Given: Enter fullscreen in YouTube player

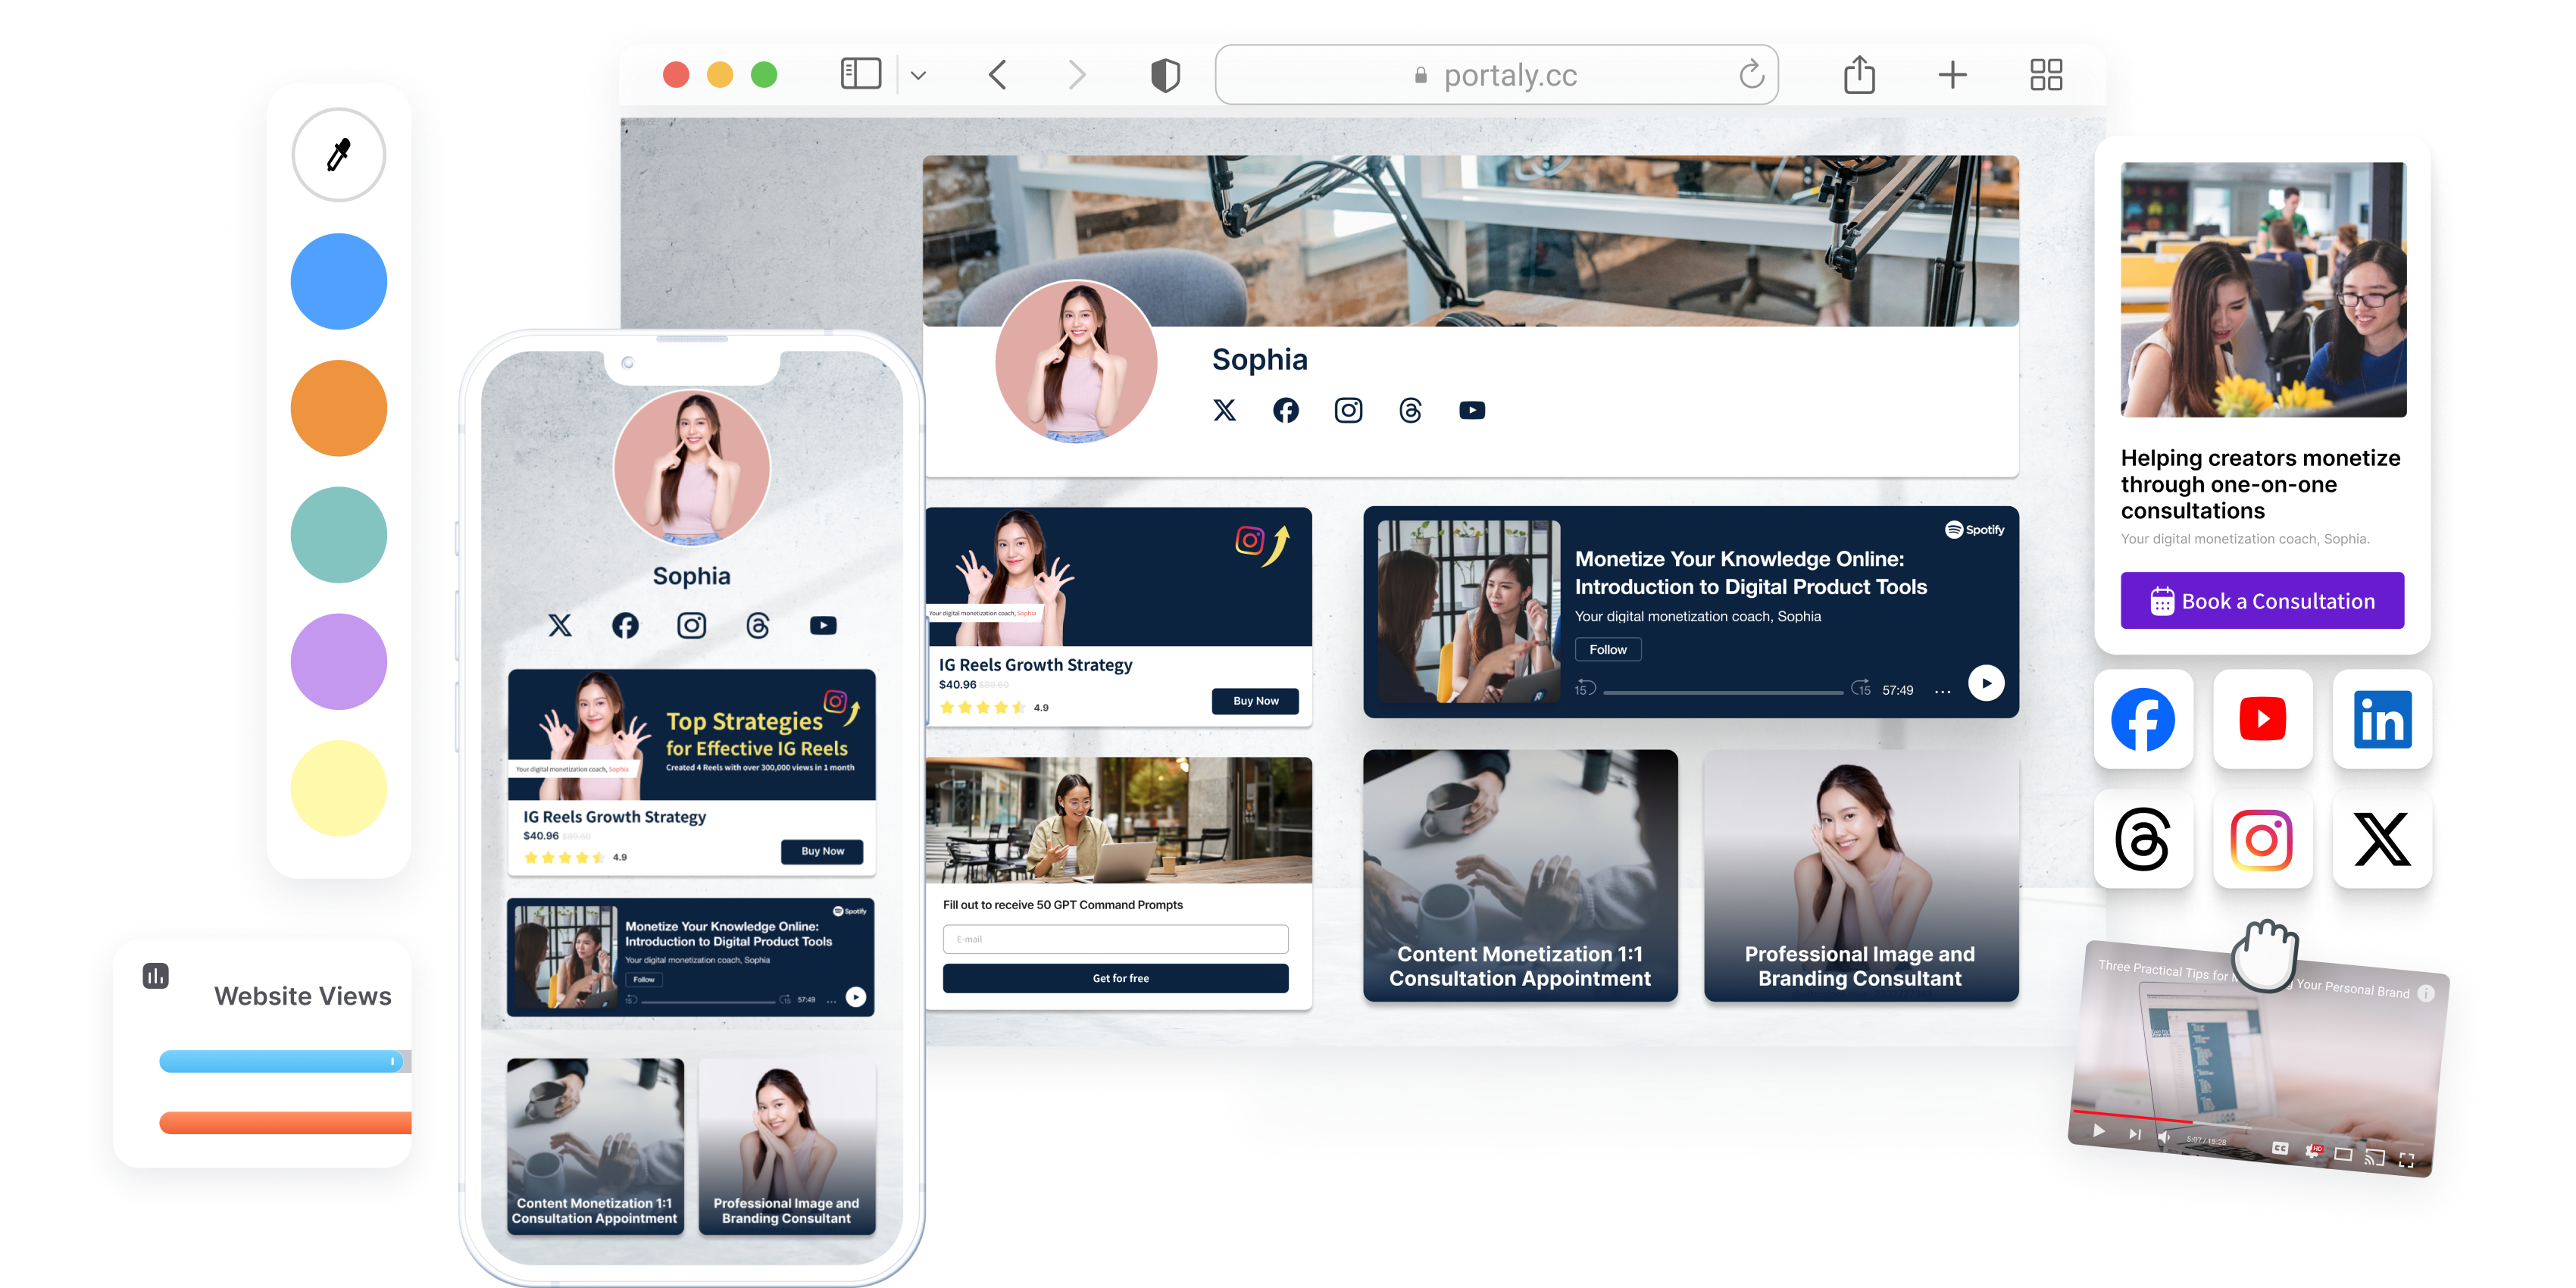Looking at the screenshot, I should (x=2406, y=1160).
